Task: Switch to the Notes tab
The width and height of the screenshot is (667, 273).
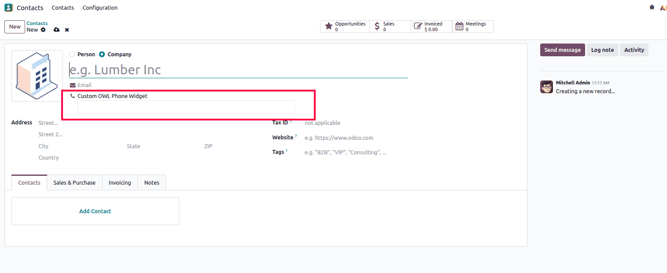Action: coord(152,182)
